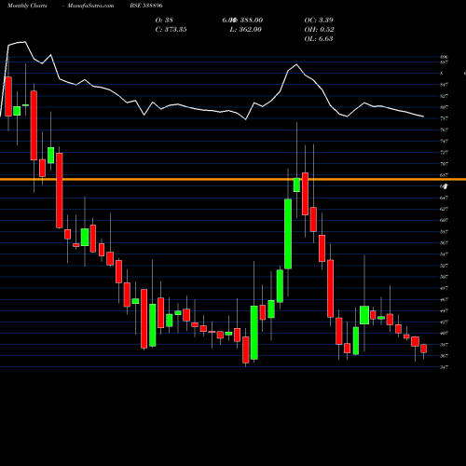The height and width of the screenshot is (466, 466).
Task: Click the 807 price axis label
Action: [x=444, y=107]
